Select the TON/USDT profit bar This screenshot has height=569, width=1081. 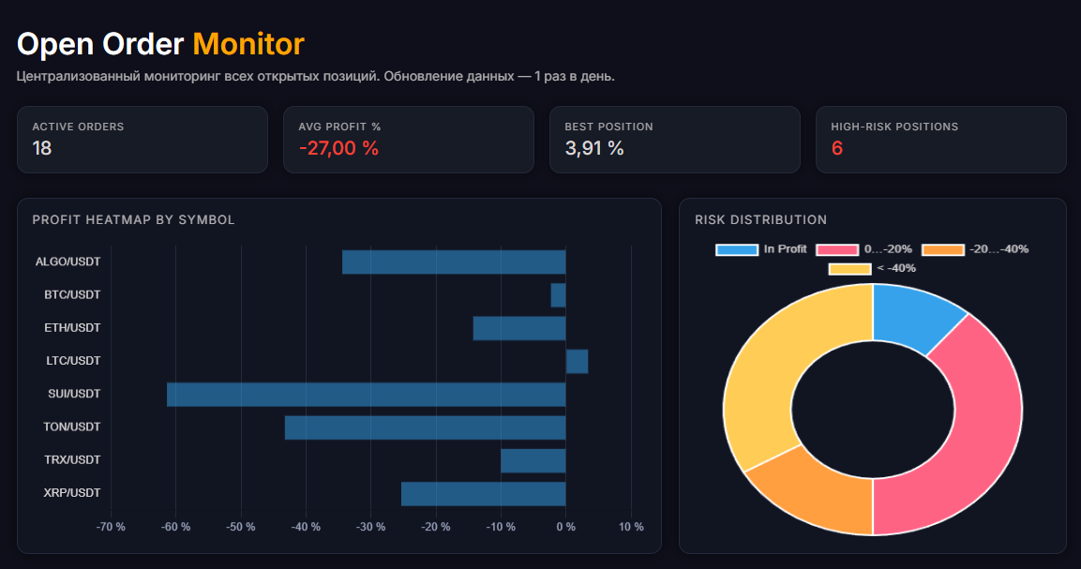(x=426, y=427)
